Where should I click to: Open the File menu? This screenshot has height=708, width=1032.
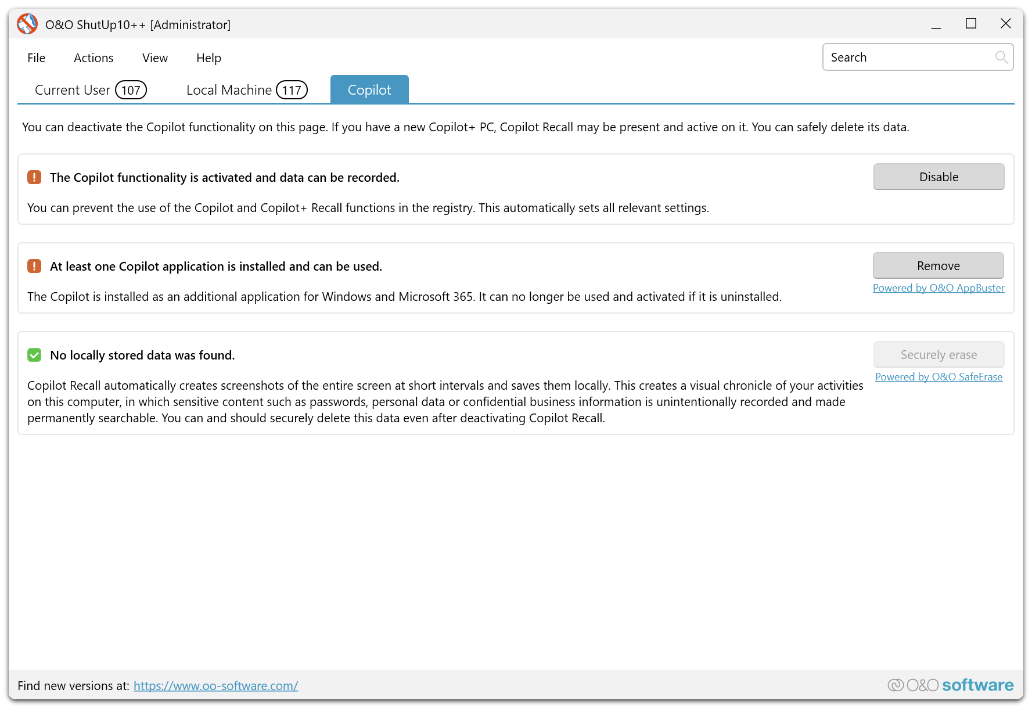[x=36, y=58]
